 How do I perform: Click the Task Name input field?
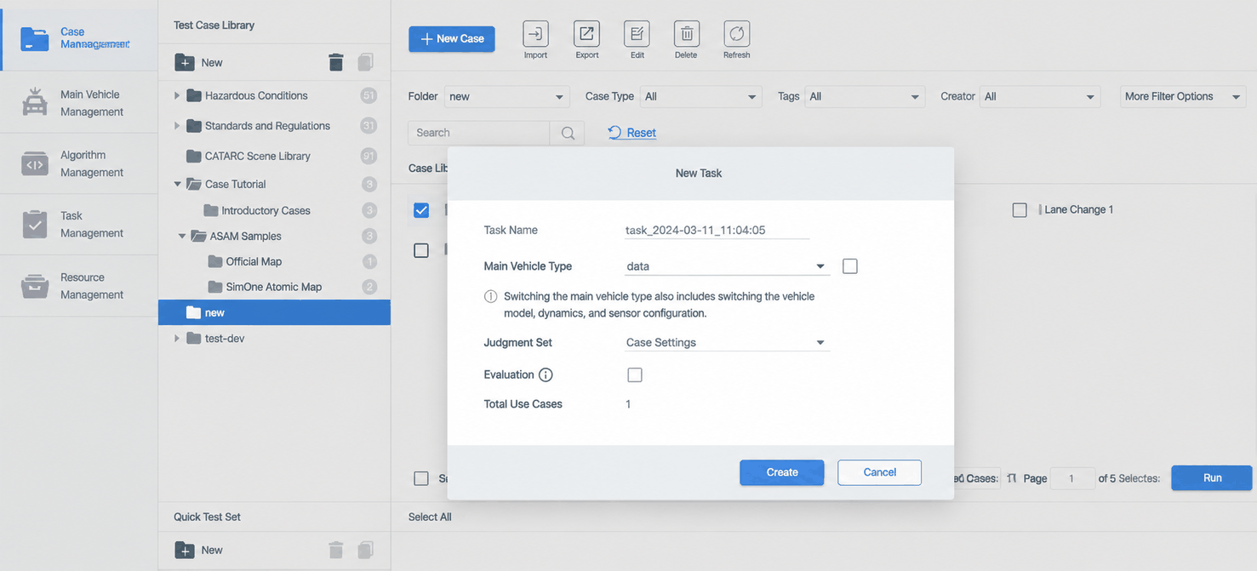click(x=717, y=230)
